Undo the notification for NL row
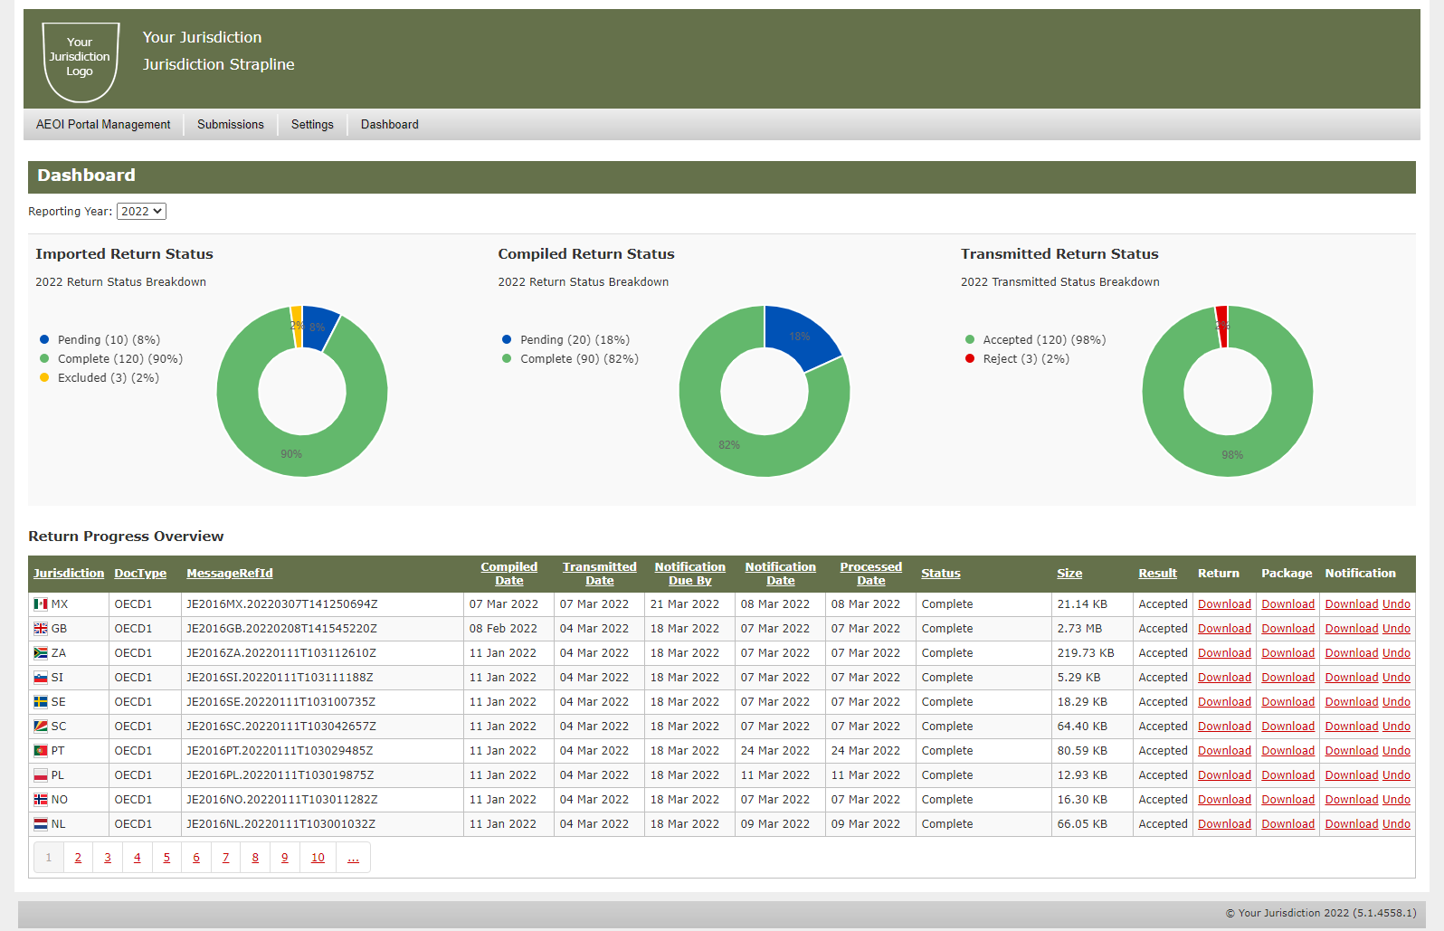This screenshot has width=1444, height=931. pos(1396,824)
